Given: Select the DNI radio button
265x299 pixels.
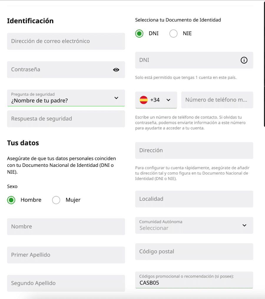Looking at the screenshot, I should 139,34.
